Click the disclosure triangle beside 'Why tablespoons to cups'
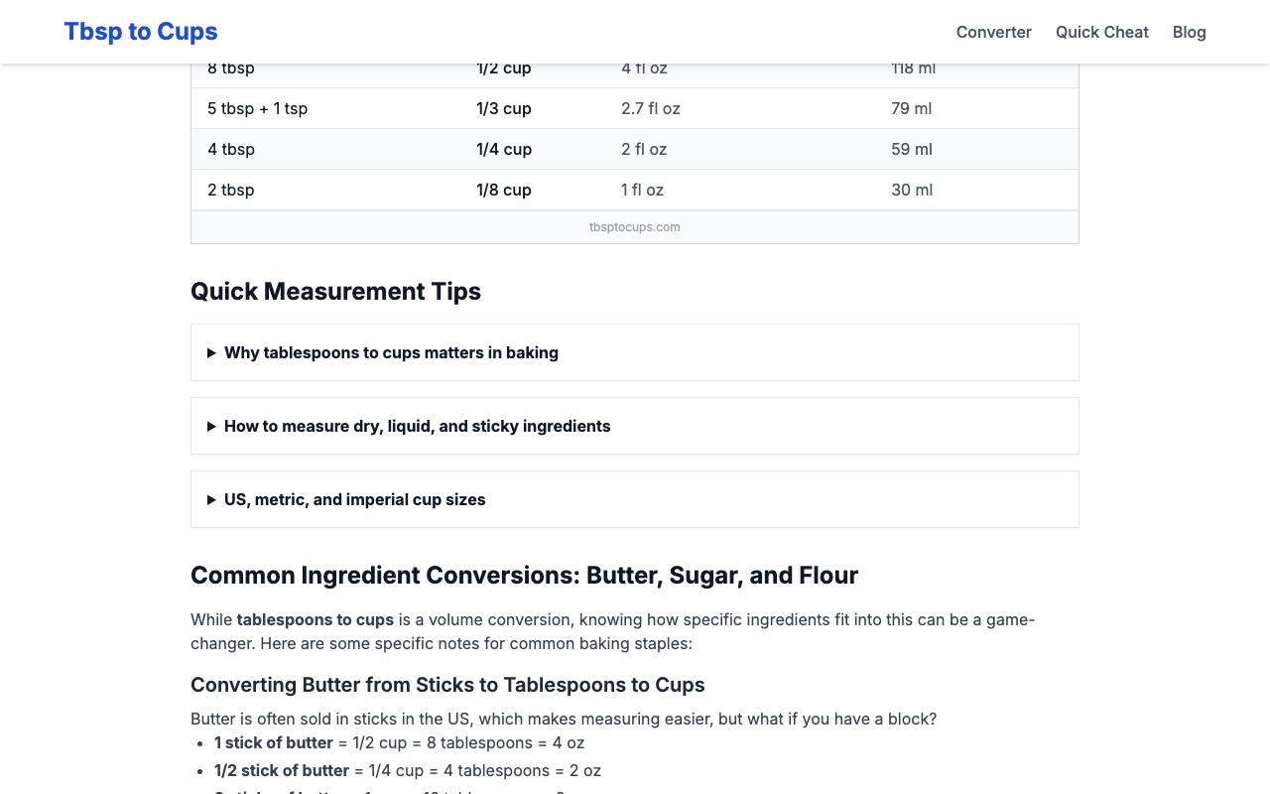The image size is (1270, 794). click(211, 353)
